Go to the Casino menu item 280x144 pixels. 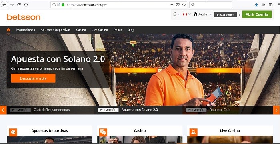click(x=81, y=30)
